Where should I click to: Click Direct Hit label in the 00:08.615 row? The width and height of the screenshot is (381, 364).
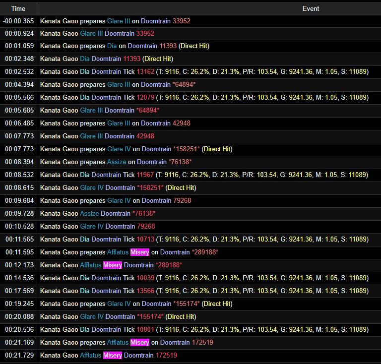(181, 187)
